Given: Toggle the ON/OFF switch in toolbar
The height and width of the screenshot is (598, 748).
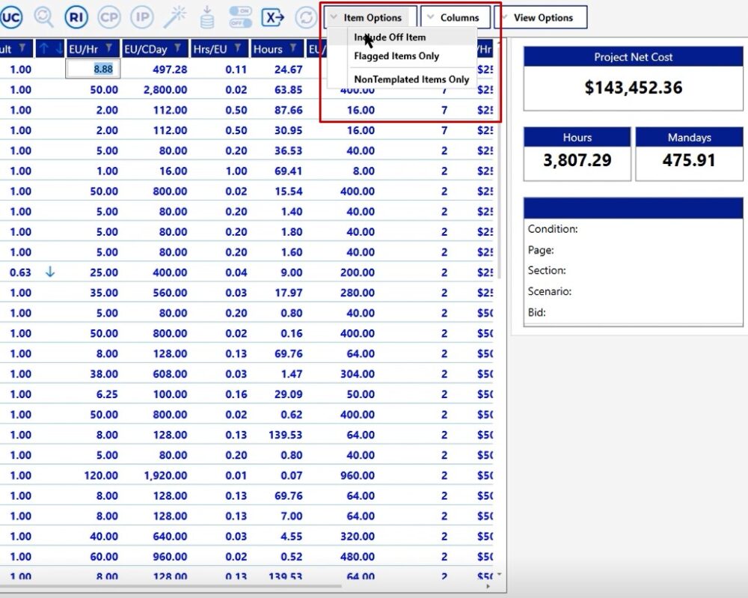Looking at the screenshot, I should pos(240,16).
